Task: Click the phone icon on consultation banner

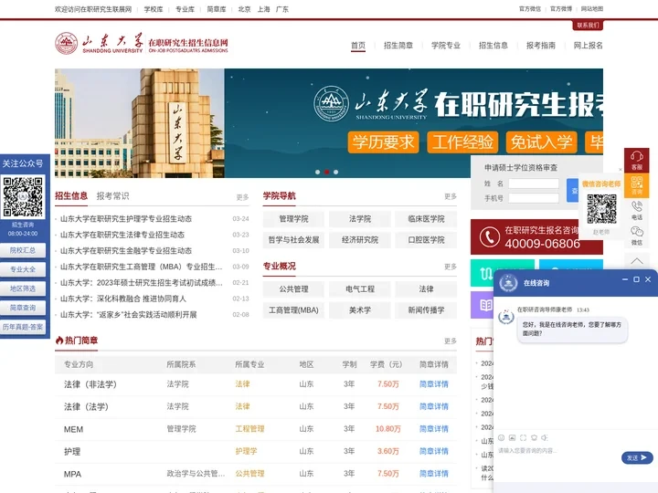Action: pos(489,236)
